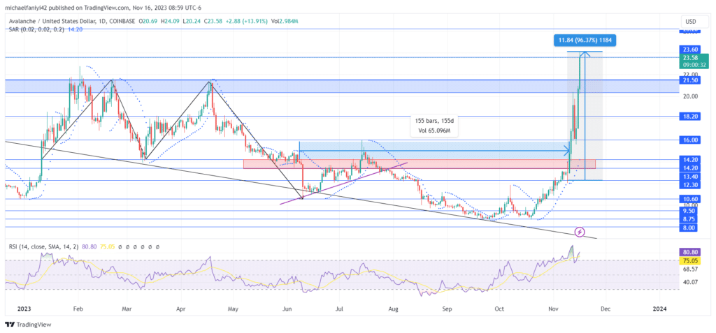
Task: Click the Sep label on time axis
Action: pos(447,309)
